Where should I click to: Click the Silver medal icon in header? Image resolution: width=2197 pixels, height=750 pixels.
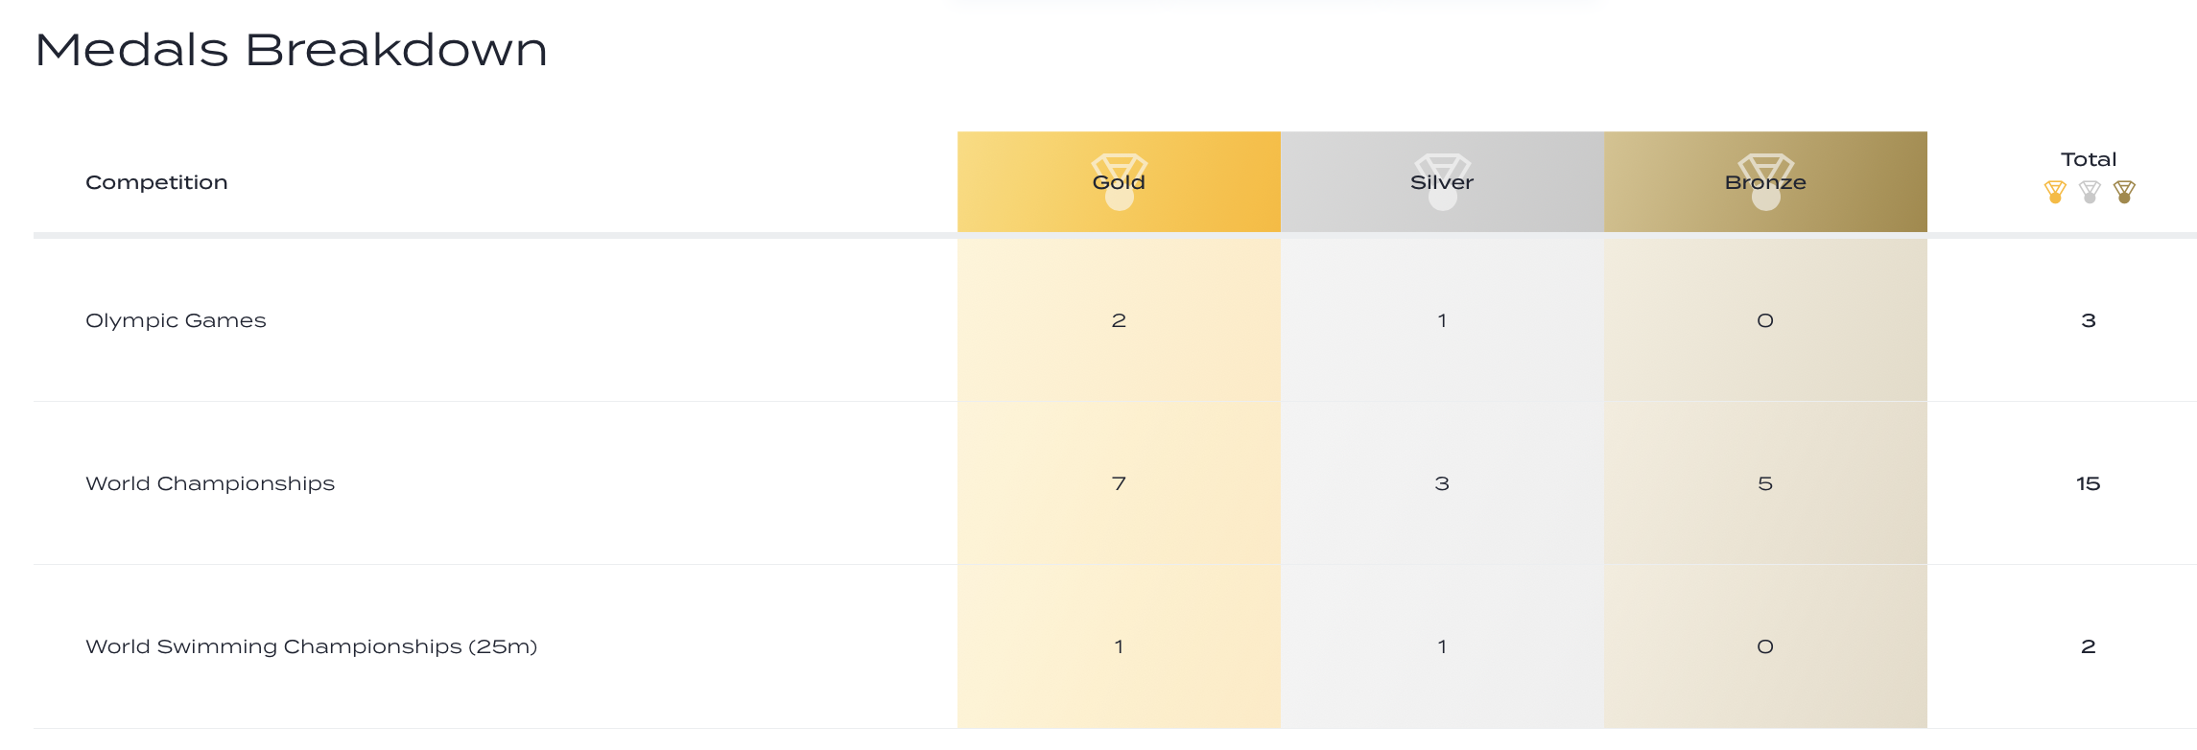pos(1442,181)
